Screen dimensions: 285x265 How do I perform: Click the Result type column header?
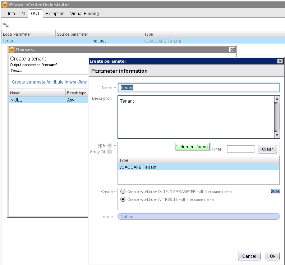click(x=77, y=93)
